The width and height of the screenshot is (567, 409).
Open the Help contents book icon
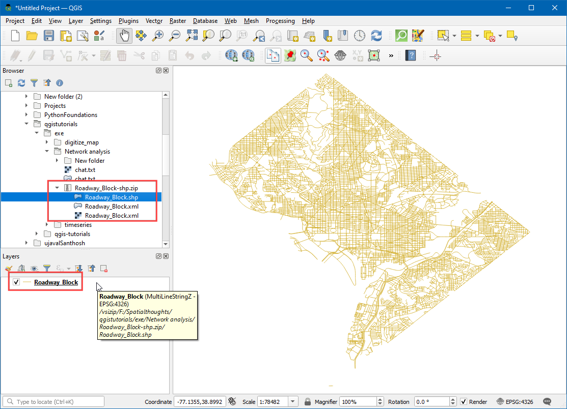point(410,55)
